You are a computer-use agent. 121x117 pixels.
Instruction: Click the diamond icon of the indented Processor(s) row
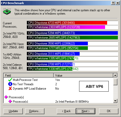coord(10,101)
